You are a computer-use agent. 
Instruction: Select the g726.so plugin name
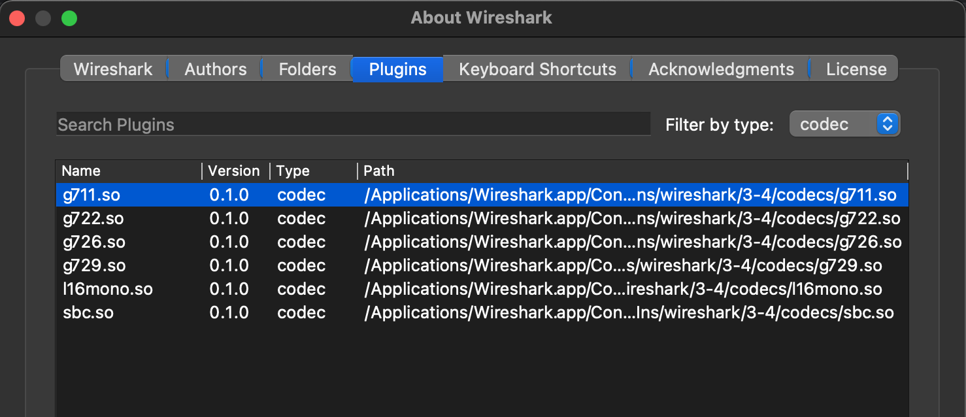click(93, 242)
